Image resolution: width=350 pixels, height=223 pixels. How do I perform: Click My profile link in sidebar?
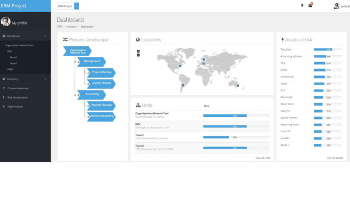[20, 23]
